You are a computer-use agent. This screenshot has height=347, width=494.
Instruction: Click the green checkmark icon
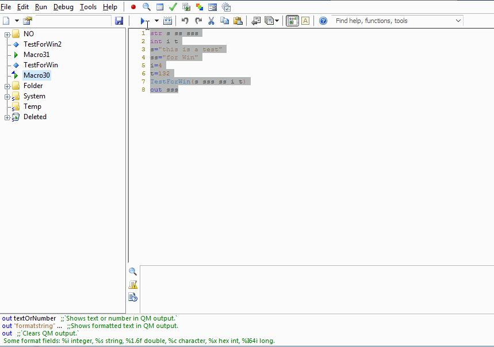173,7
